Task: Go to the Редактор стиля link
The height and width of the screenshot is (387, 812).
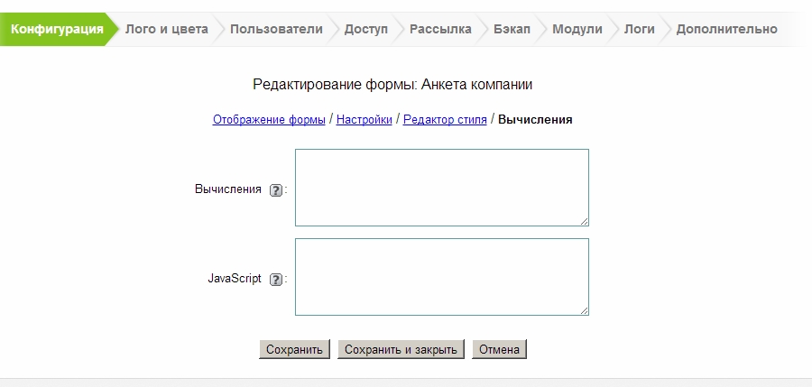Action: (445, 119)
